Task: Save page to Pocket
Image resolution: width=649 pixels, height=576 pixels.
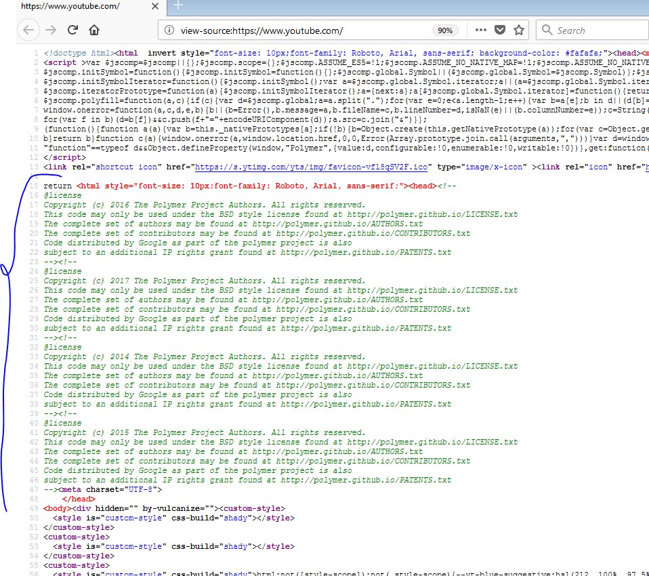Action: pyautogui.click(x=500, y=30)
